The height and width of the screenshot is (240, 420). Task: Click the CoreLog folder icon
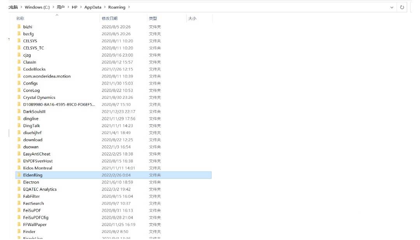[x=19, y=90]
